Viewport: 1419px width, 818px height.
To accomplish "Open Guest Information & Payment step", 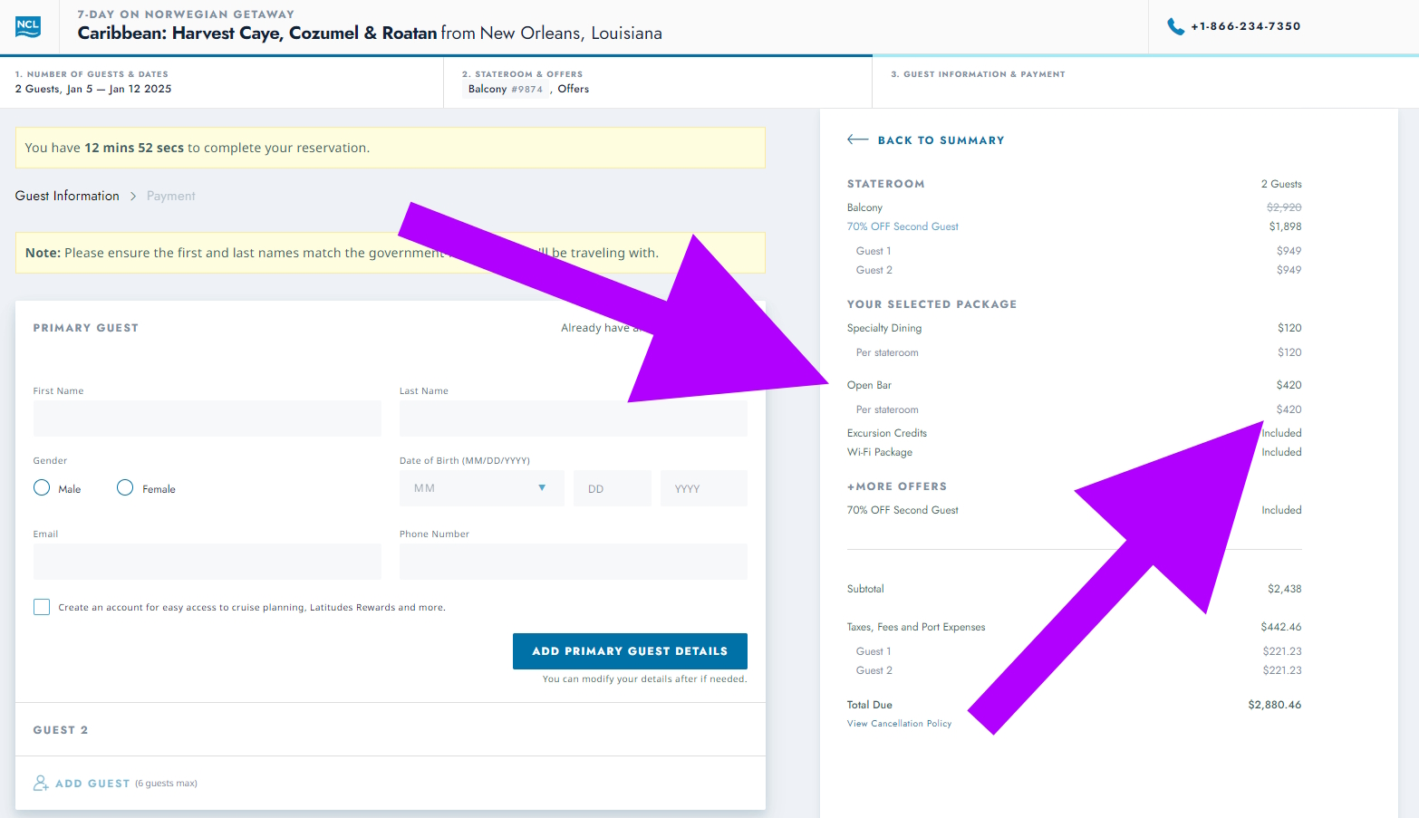I will coord(978,74).
